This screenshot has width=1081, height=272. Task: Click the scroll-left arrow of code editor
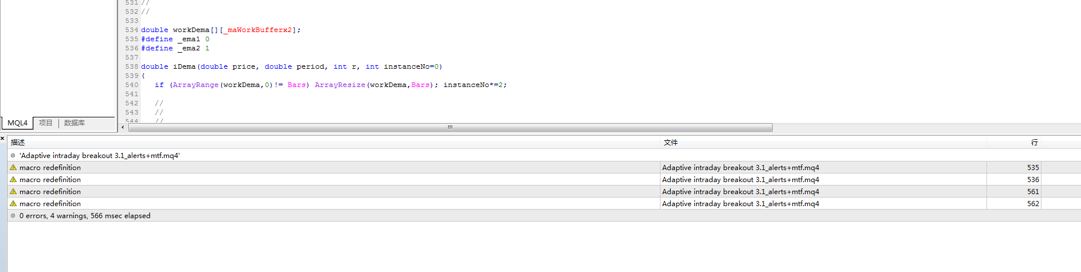coord(123,127)
